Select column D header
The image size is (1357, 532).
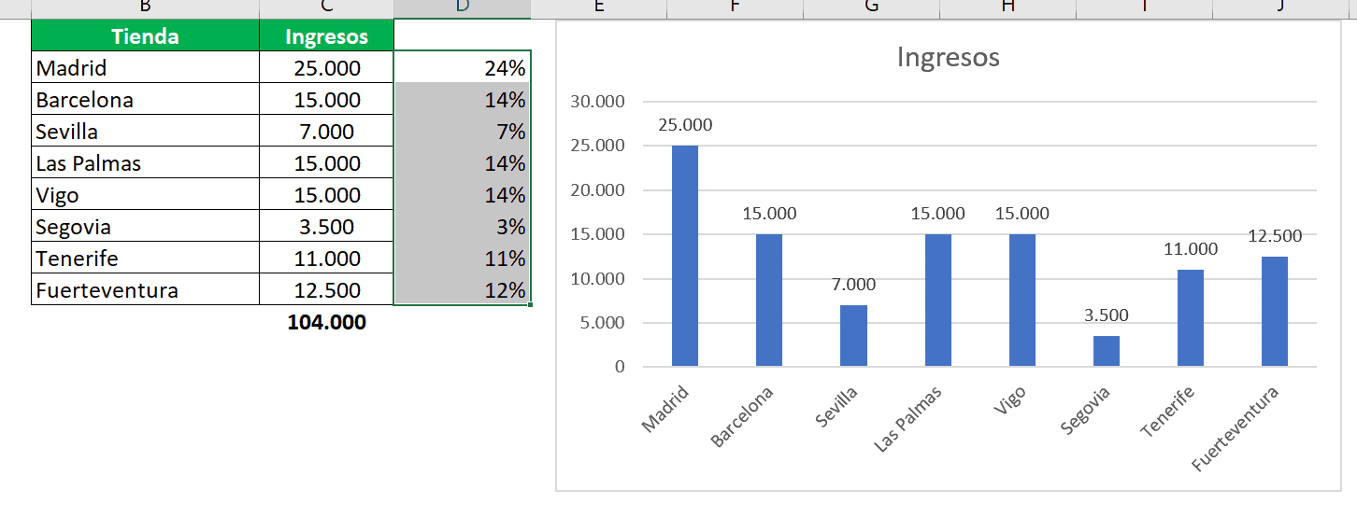point(463,8)
